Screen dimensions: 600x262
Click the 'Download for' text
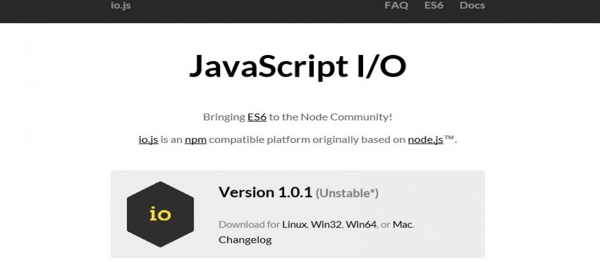[x=249, y=225]
